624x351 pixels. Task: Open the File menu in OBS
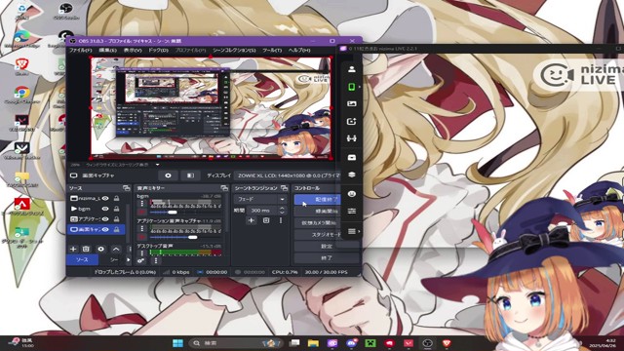(80, 51)
